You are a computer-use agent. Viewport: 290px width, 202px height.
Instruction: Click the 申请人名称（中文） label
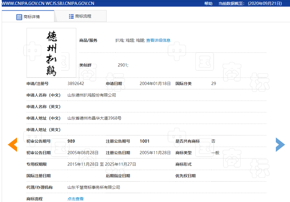tap(43, 95)
